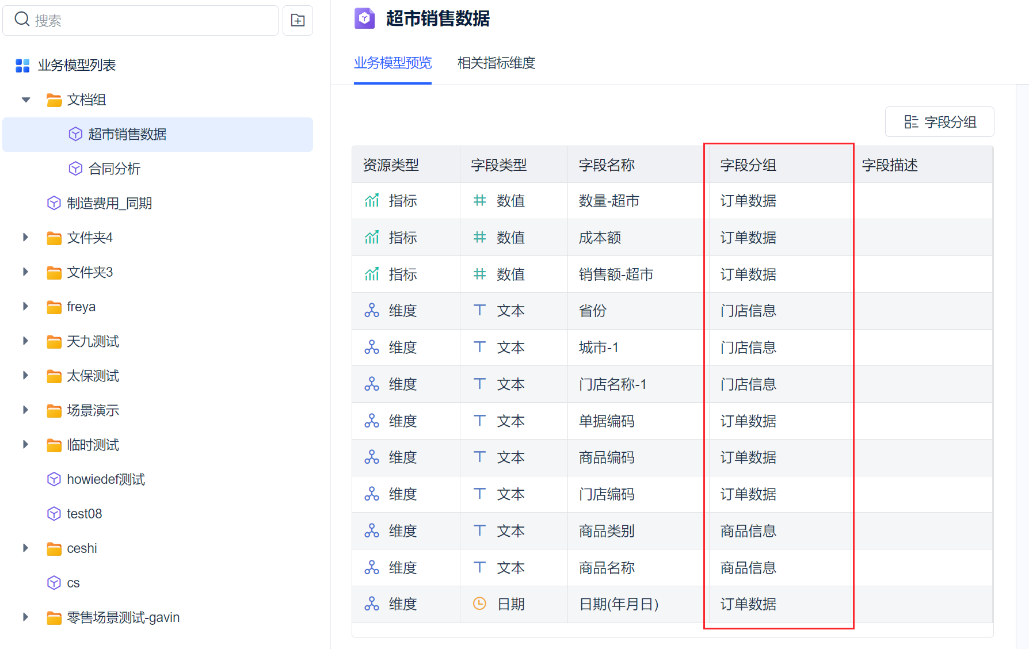Click the numeric # icon in 成本额 row

(x=479, y=237)
